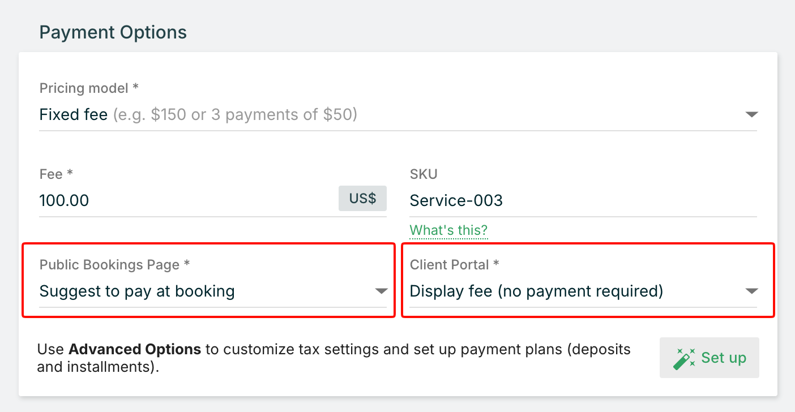Viewport: 795px width, 412px height.
Task: Click the "Public Bookings Page *" label
Action: point(114,265)
